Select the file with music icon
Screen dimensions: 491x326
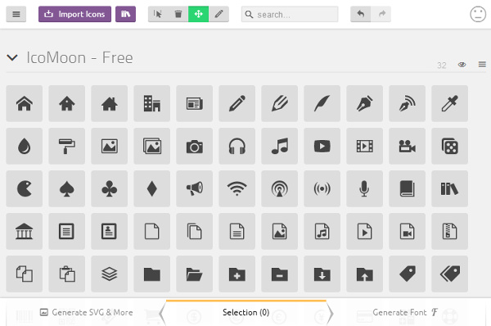coord(322,231)
